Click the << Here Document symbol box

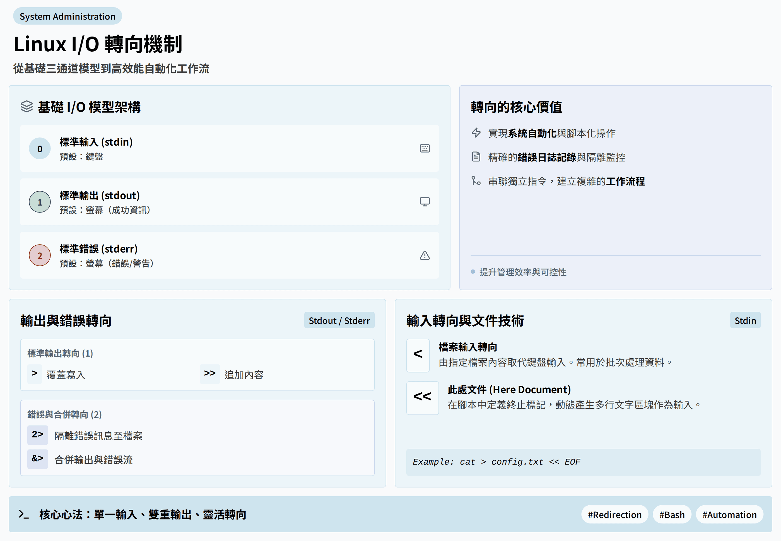[422, 398]
